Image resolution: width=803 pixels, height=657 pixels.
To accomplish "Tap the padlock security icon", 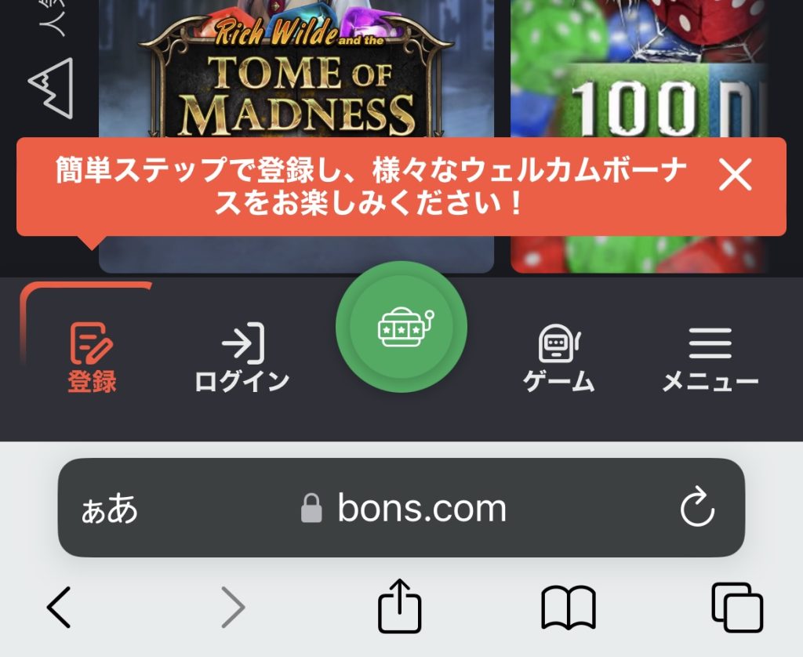I will click(x=311, y=508).
